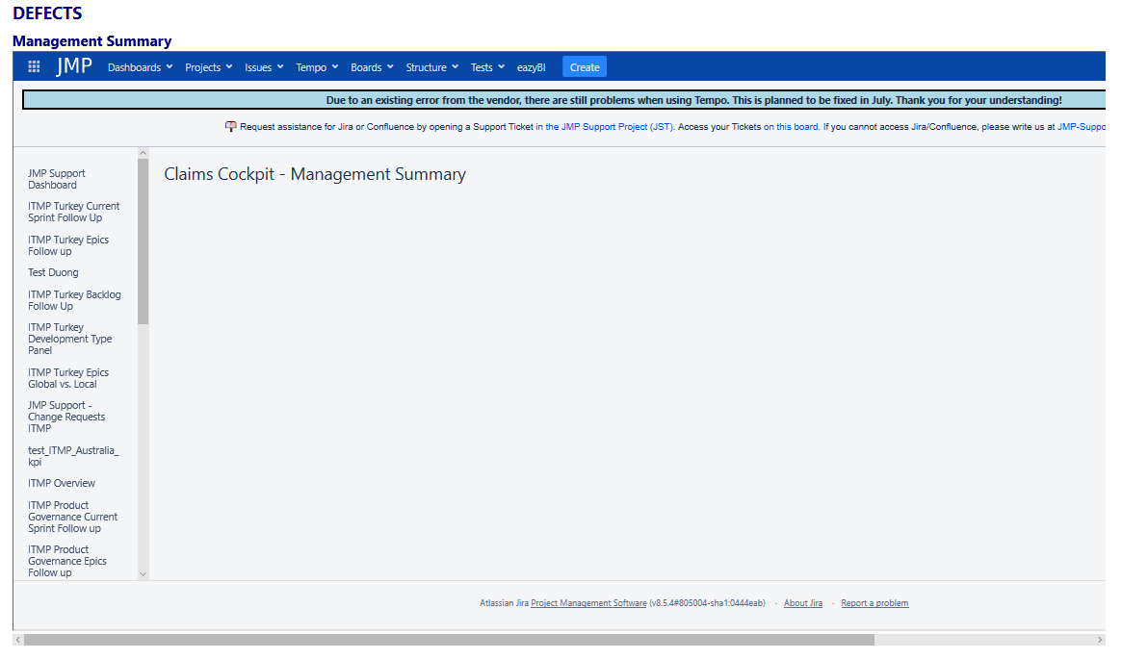Open ITMP Turkey Development Type Panel

[x=70, y=339]
